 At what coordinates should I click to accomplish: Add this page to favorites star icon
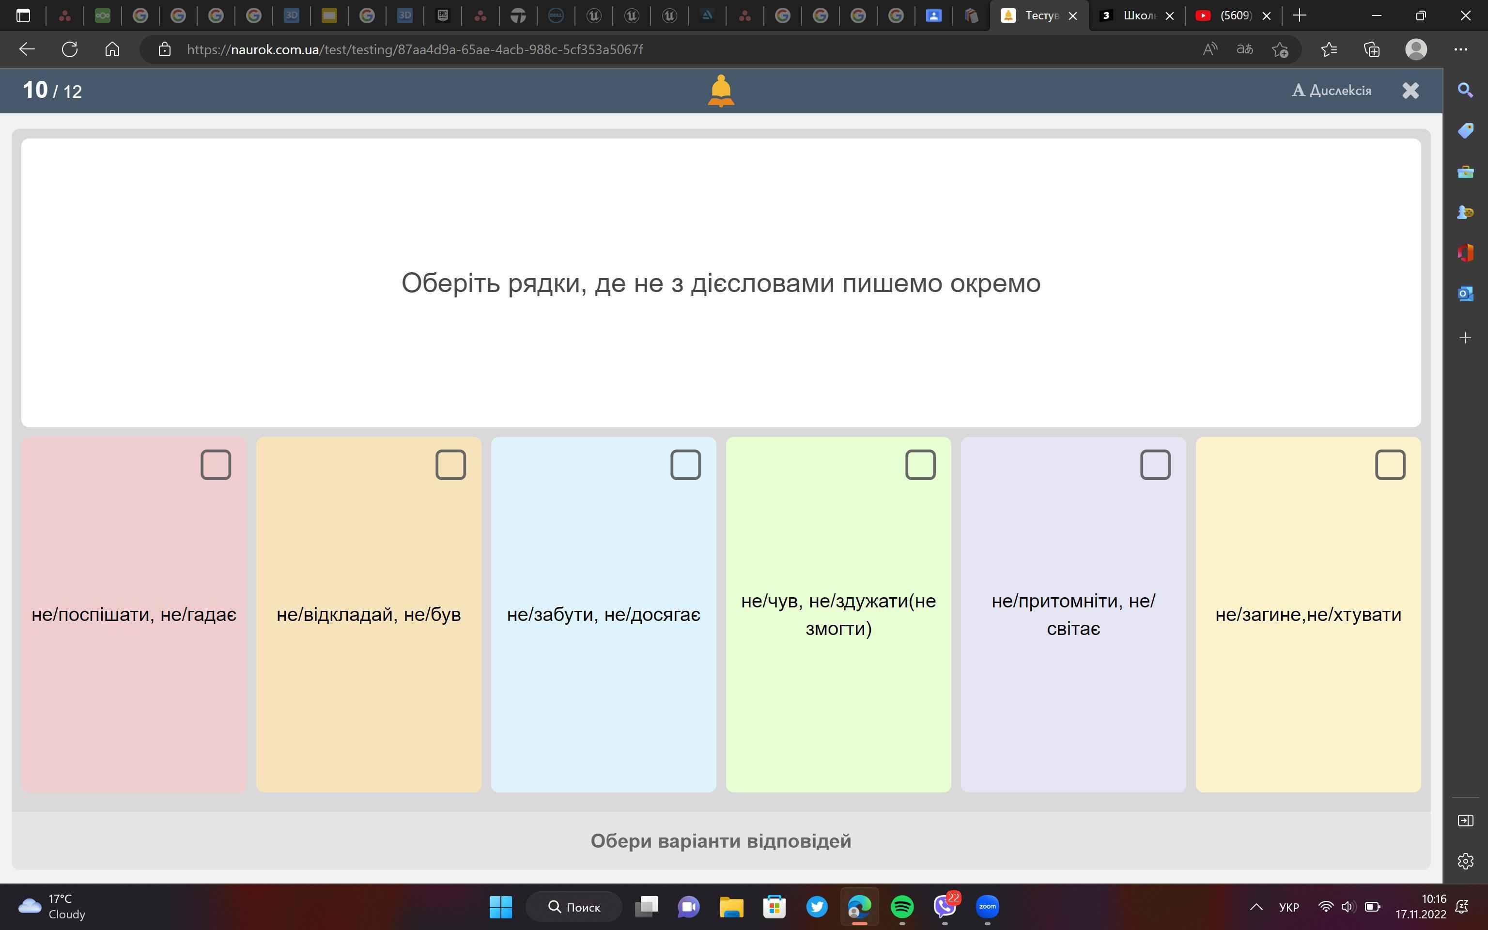click(x=1280, y=49)
